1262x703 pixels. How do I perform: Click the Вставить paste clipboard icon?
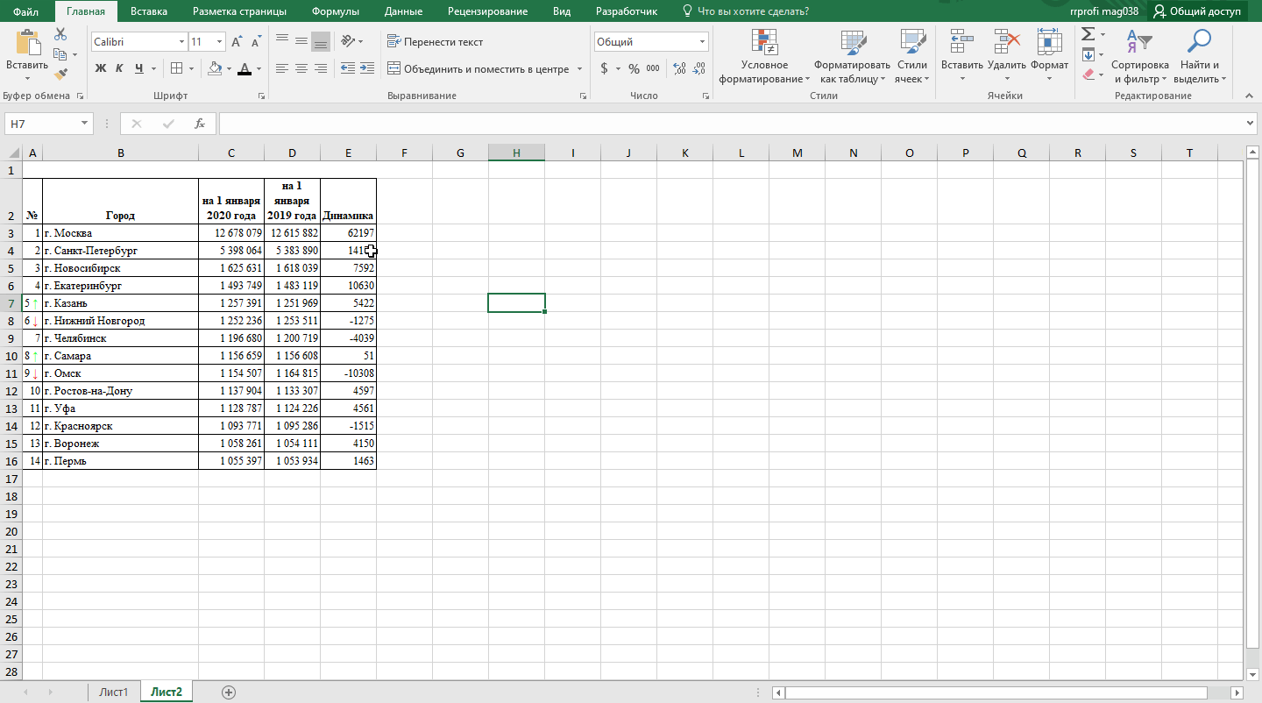[x=28, y=41]
